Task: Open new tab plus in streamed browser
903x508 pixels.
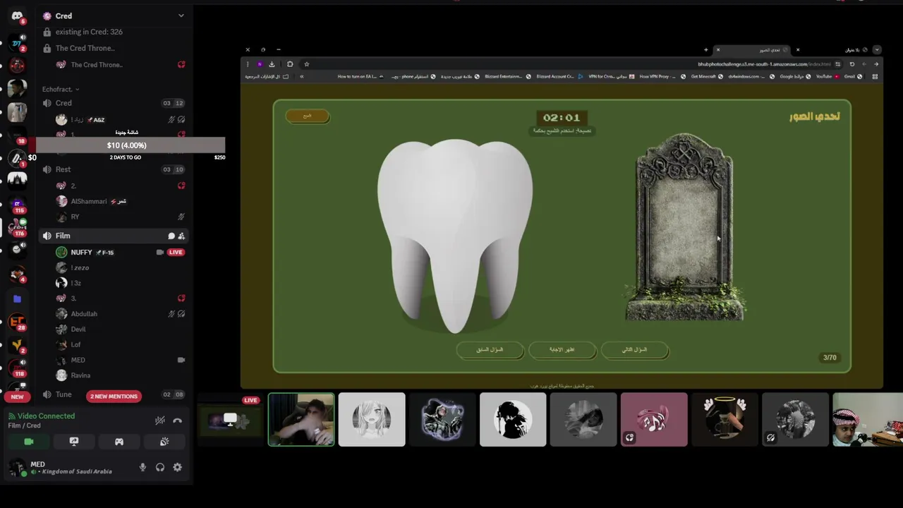Action: 705,50
